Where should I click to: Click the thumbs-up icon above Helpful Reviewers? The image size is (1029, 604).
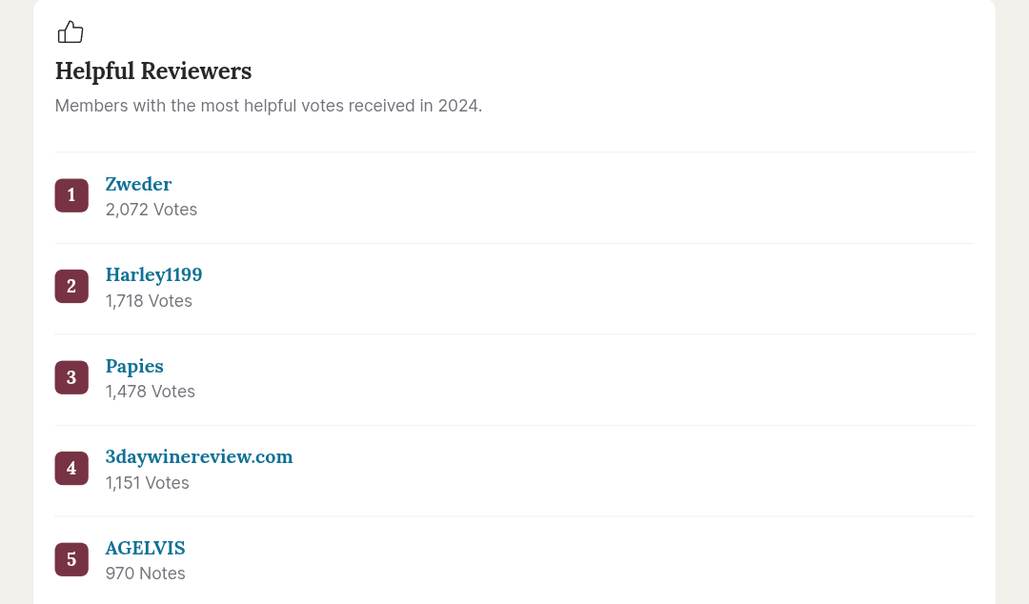(x=71, y=32)
